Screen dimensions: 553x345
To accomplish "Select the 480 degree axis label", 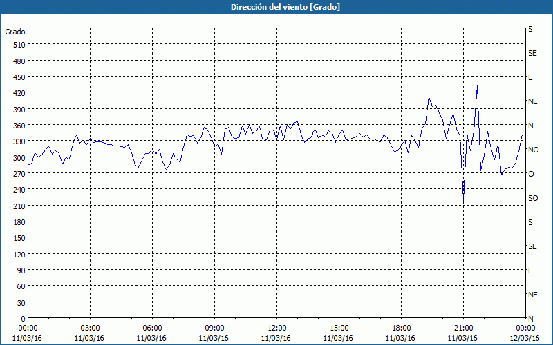I will (x=20, y=61).
